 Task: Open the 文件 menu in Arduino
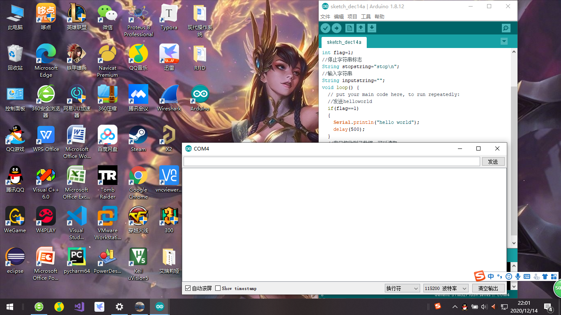pos(325,17)
